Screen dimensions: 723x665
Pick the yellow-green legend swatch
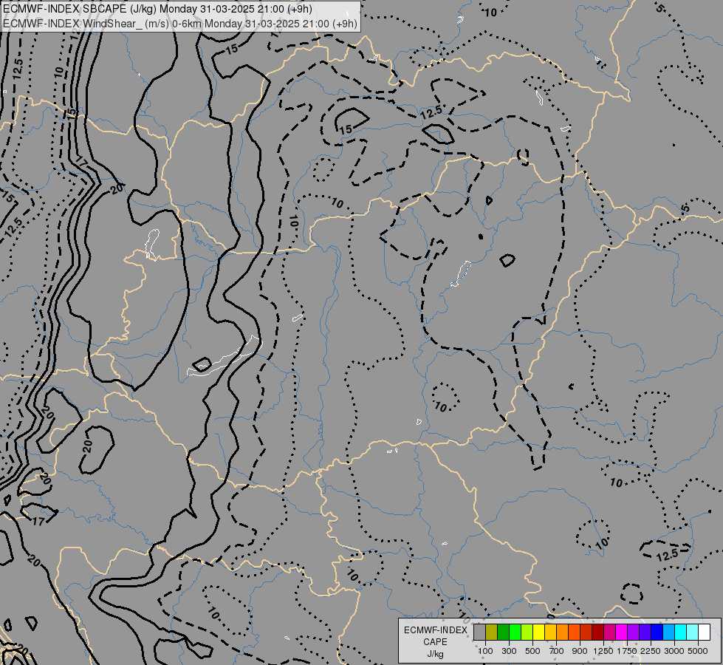(x=527, y=632)
